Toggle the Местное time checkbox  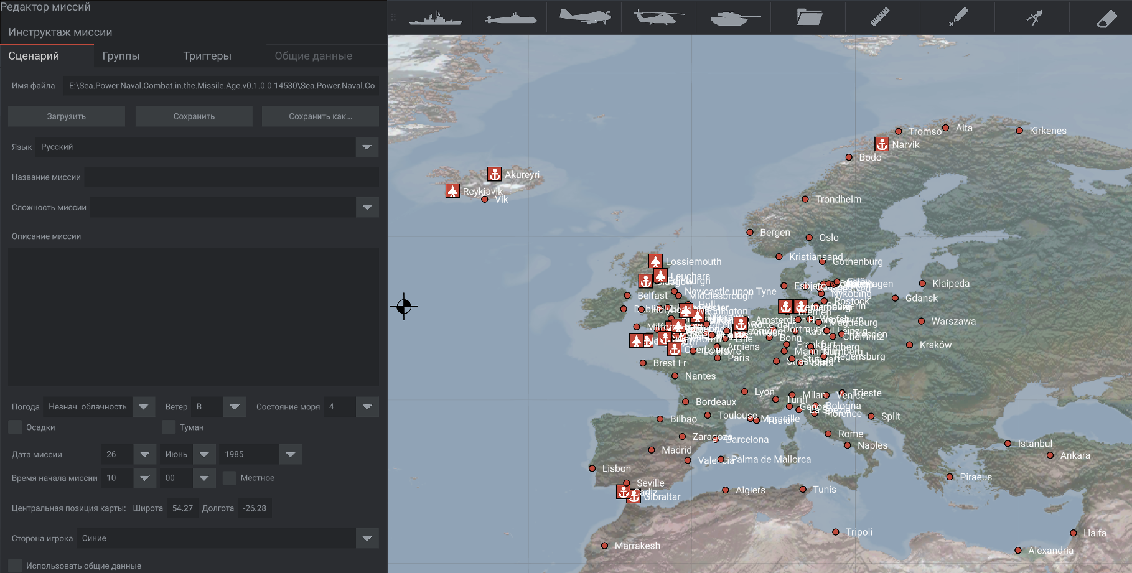pos(230,478)
